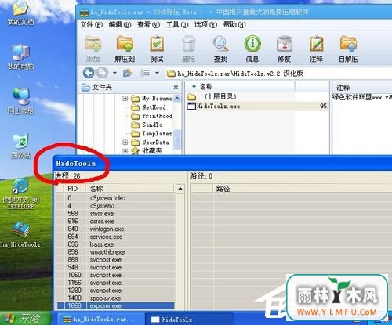Screen dimensions: 392x325
Task: Click the 修复 (Repair) toolbar icon
Action: 285,49
